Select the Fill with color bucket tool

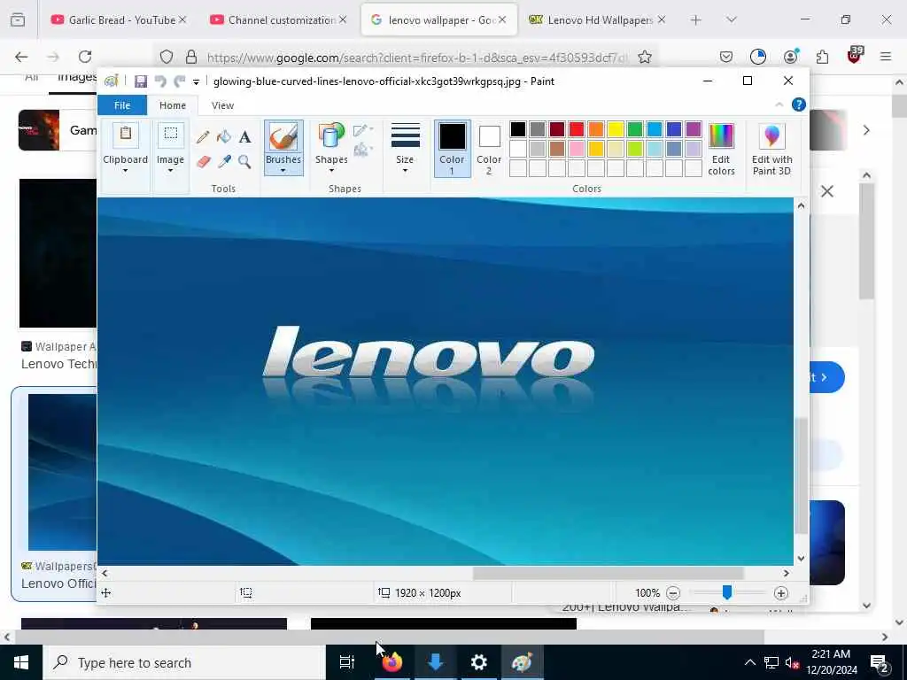(x=224, y=137)
